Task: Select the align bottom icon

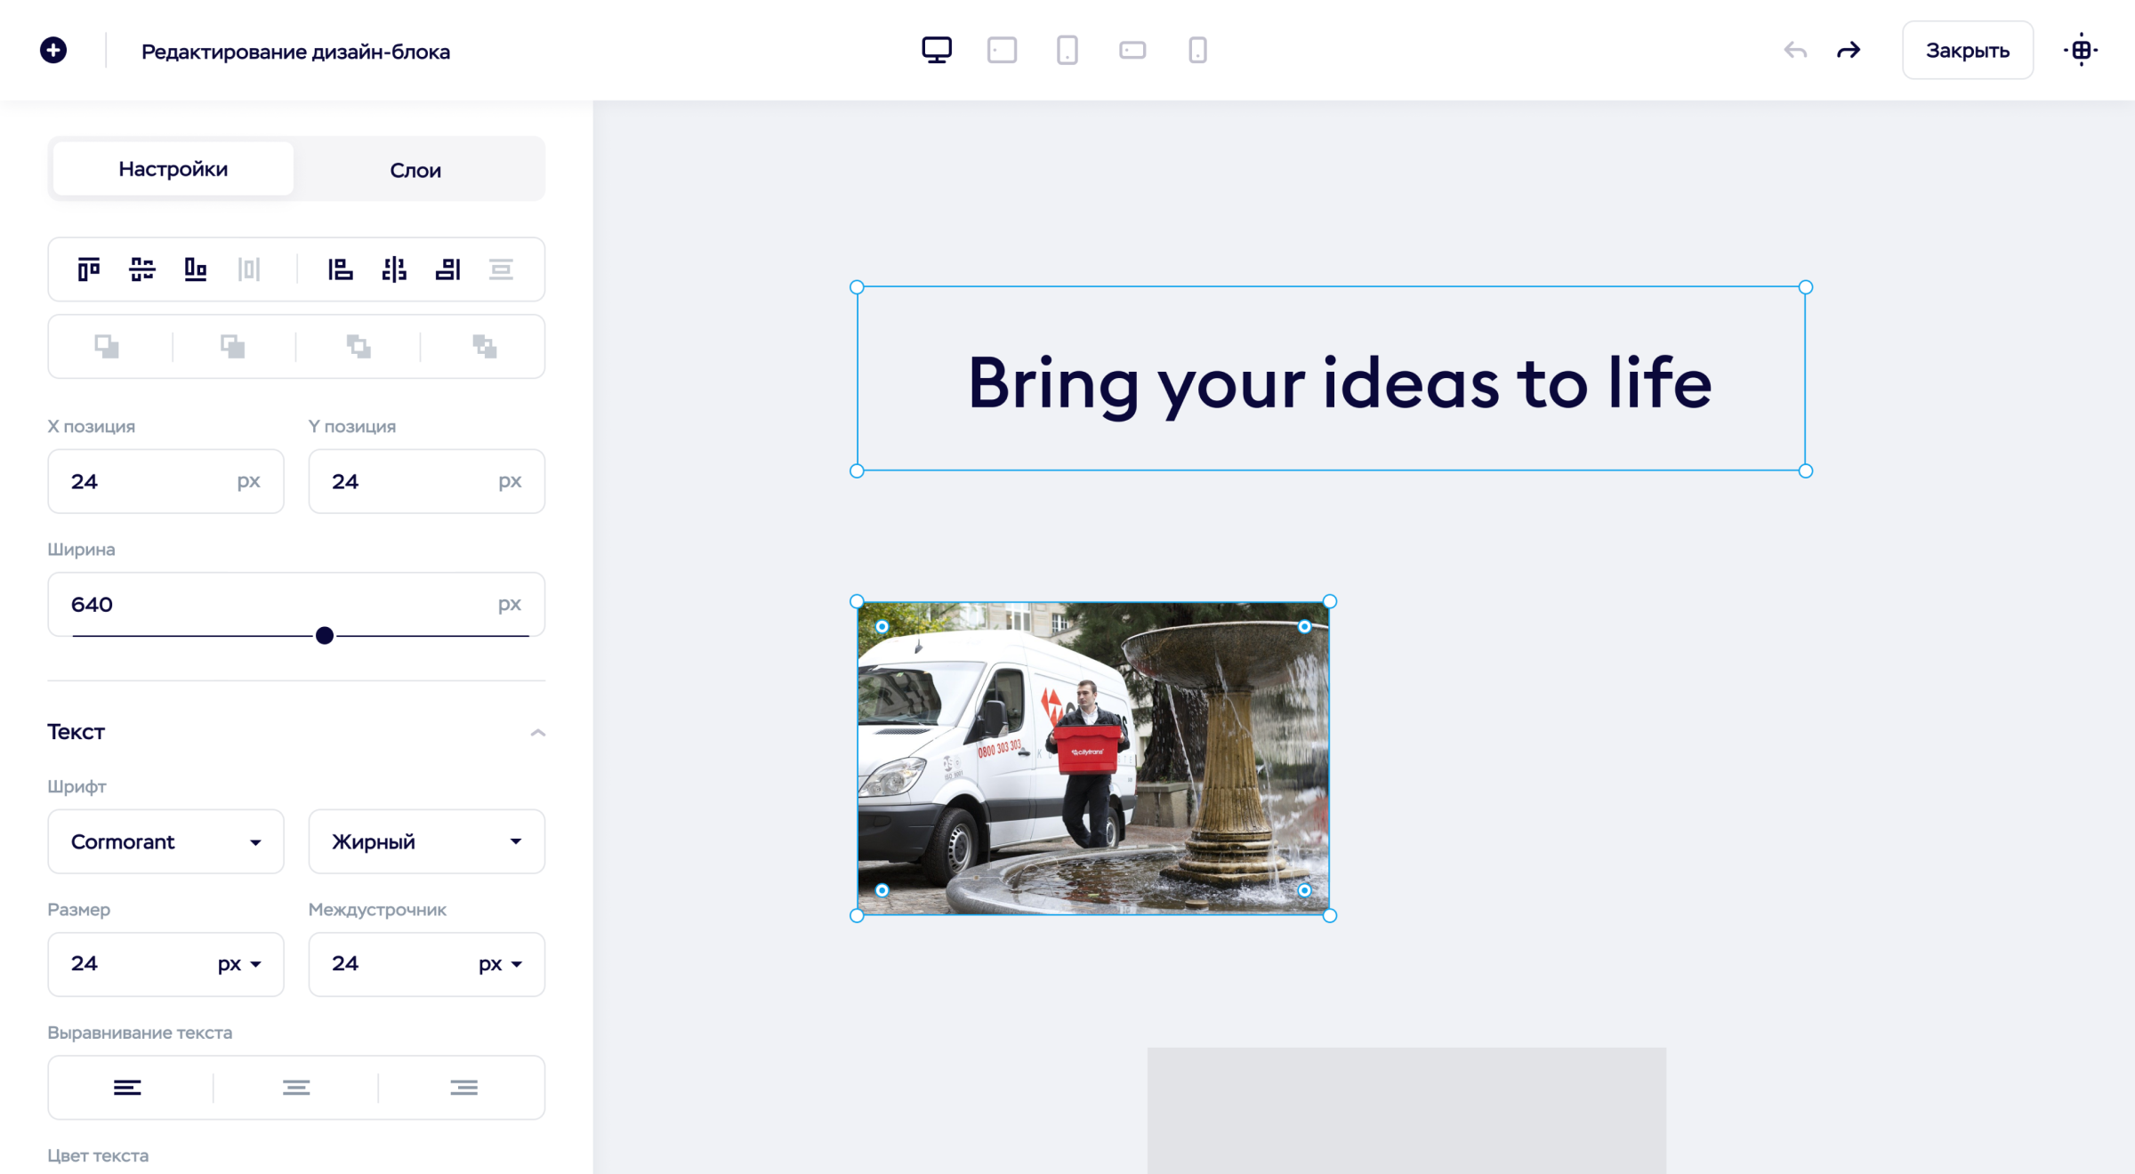Action: [x=196, y=269]
